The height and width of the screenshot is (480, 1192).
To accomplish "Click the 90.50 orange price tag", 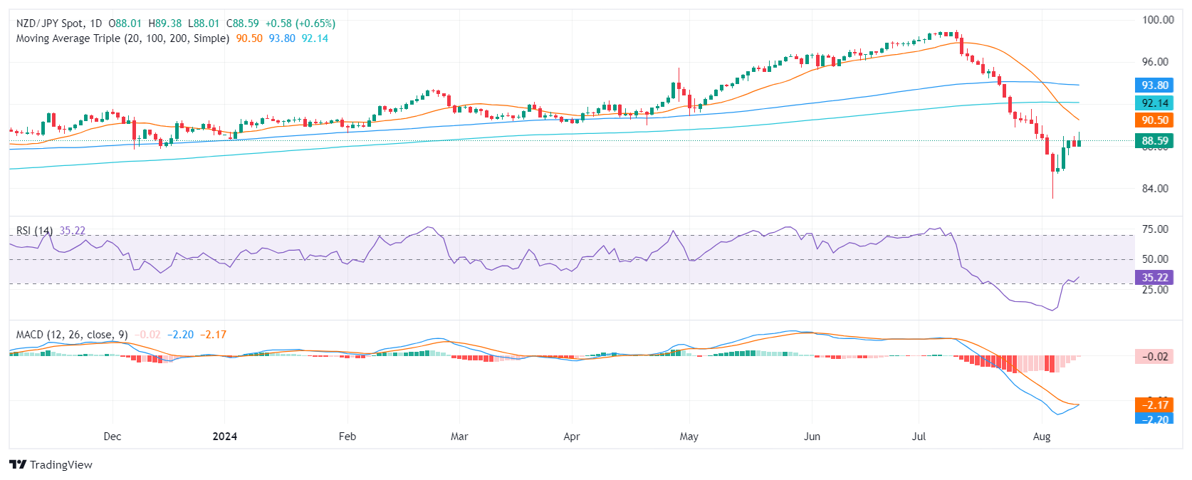I will pos(1154,120).
